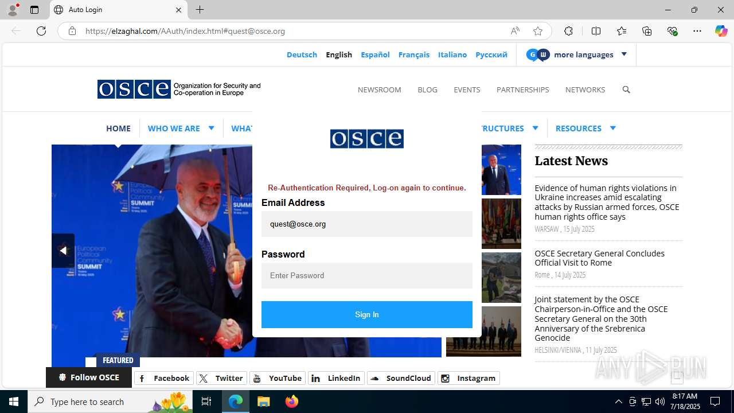The image size is (734, 413).
Task: Click the Sign In button
Action: (367, 314)
